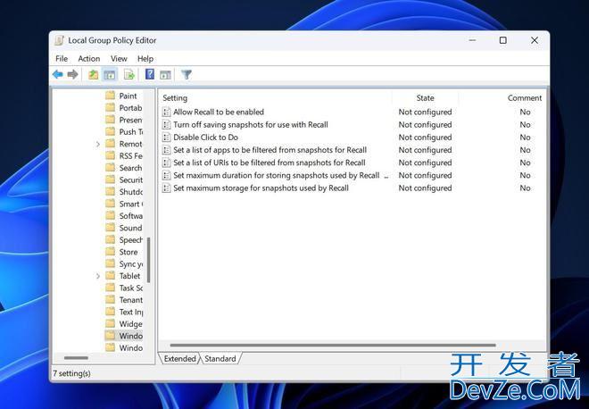Image resolution: width=589 pixels, height=409 pixels.
Task: Click the Filter funnel toolbar icon
Action: pyautogui.click(x=187, y=74)
